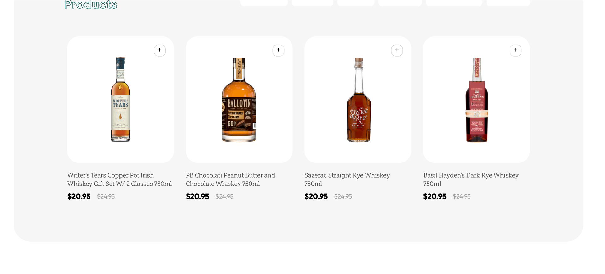605x274 pixels.
Task: Click crossed-out $24.95 price for PB Chocolati
Action: (x=224, y=196)
